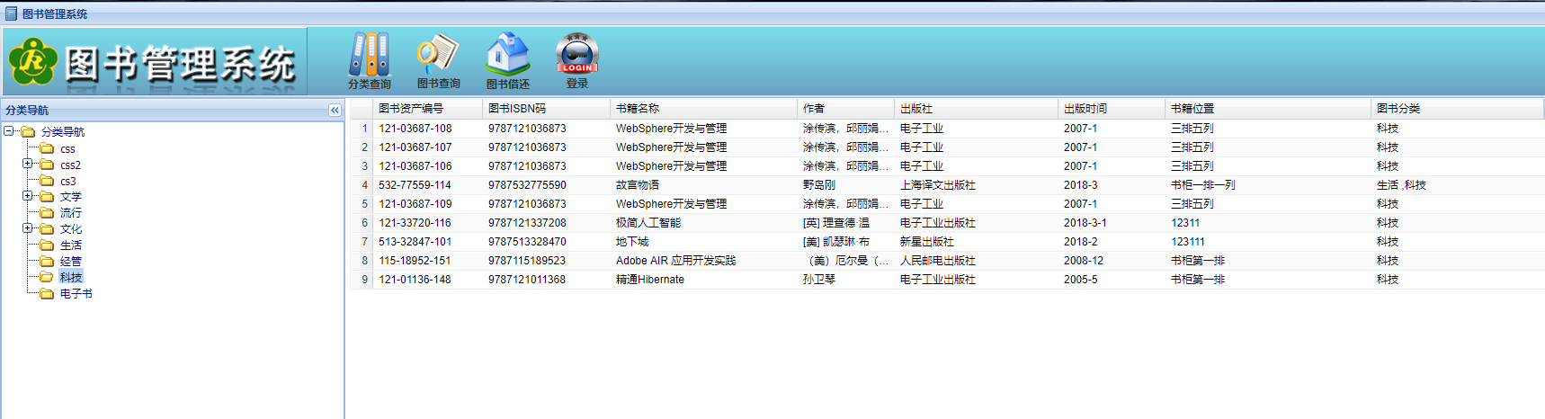Viewport: 1545px width, 419px height.
Task: Sort by 出版社 column header
Action: coord(976,108)
